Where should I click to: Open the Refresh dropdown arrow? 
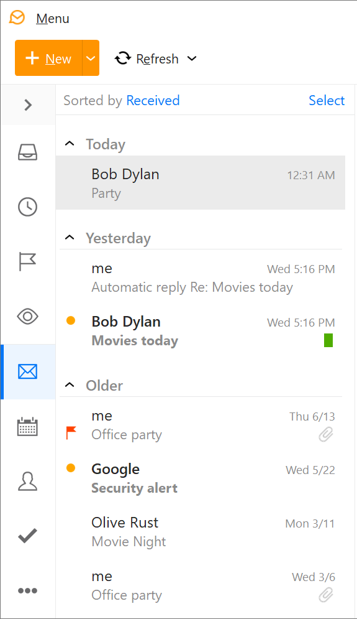(x=192, y=59)
